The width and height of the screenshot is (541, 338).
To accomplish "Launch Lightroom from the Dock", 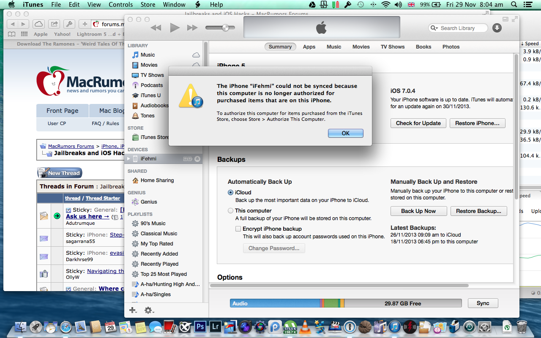I will (x=216, y=327).
